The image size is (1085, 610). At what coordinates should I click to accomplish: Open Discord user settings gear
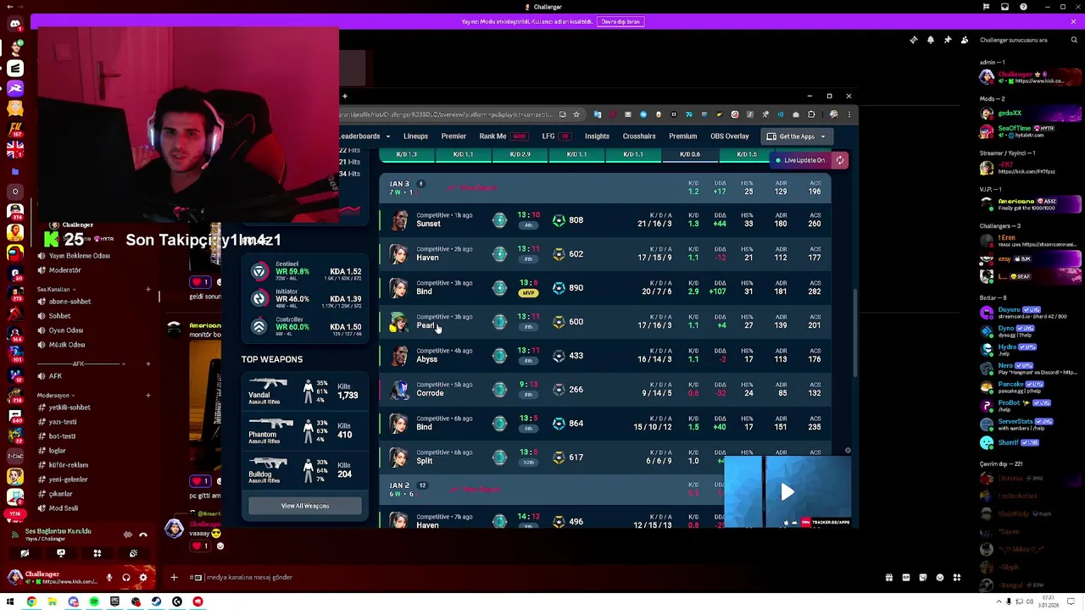(x=142, y=578)
